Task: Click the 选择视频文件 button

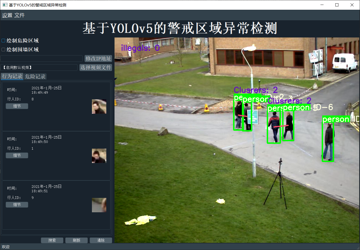Action: (x=96, y=68)
